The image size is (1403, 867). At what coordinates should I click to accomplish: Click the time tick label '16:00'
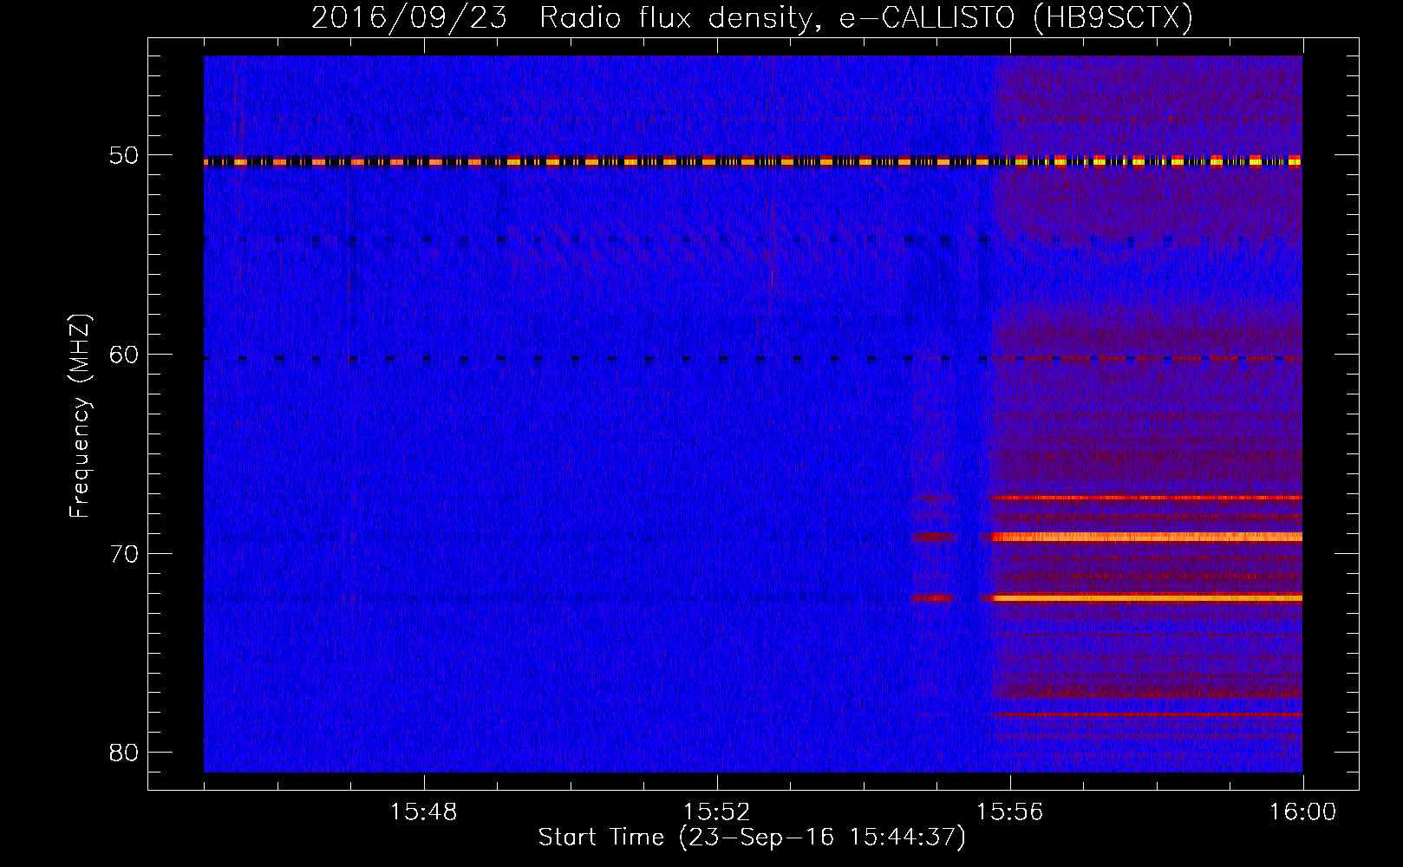click(x=1302, y=812)
